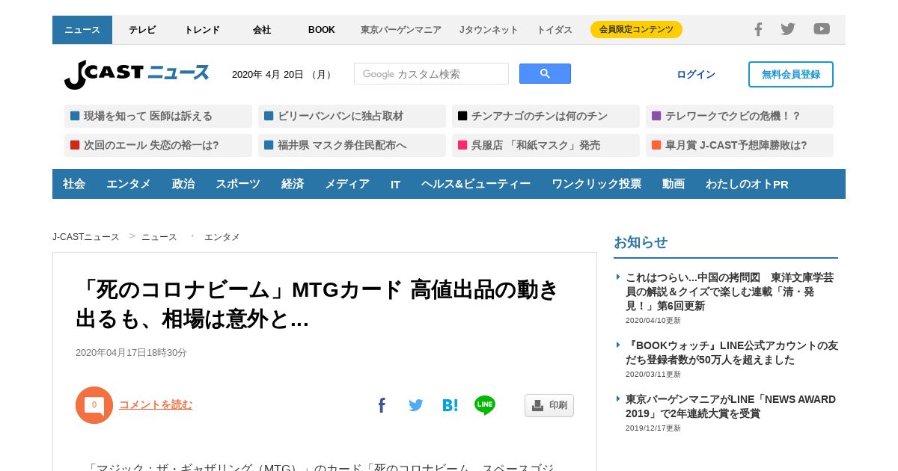Bookmark article with Hatena B! icon
Viewport: 898px width, 471px height.
coord(450,405)
